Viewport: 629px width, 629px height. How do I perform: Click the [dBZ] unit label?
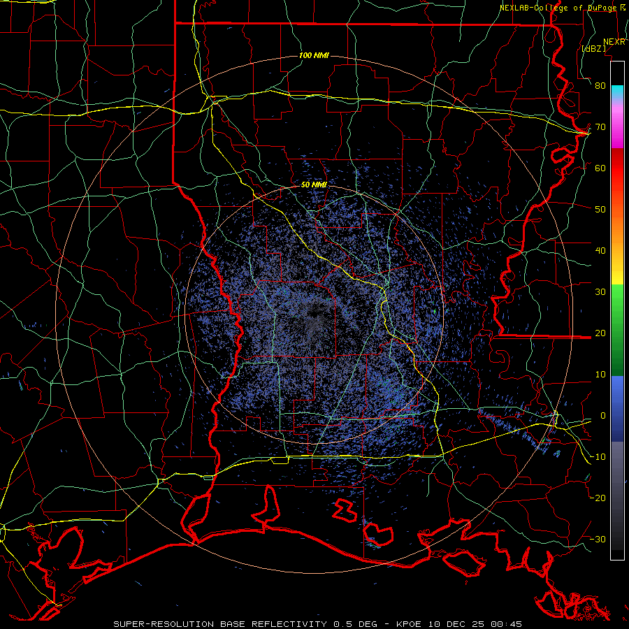coord(593,49)
